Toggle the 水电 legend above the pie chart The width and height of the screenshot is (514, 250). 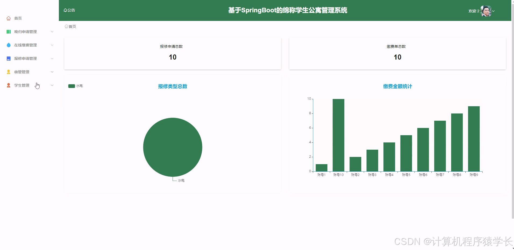[76, 86]
